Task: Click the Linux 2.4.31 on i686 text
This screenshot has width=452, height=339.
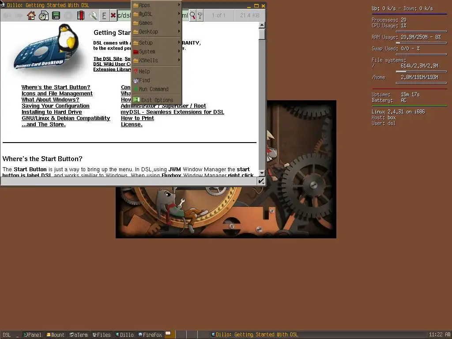Action: click(398, 112)
